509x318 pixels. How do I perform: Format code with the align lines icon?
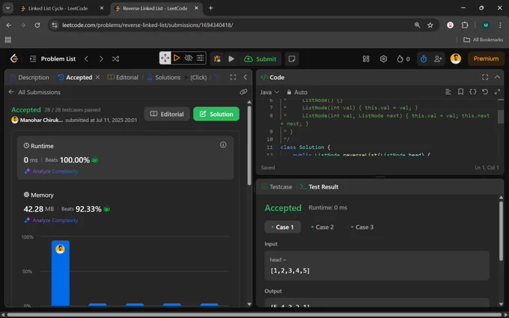[x=448, y=92]
